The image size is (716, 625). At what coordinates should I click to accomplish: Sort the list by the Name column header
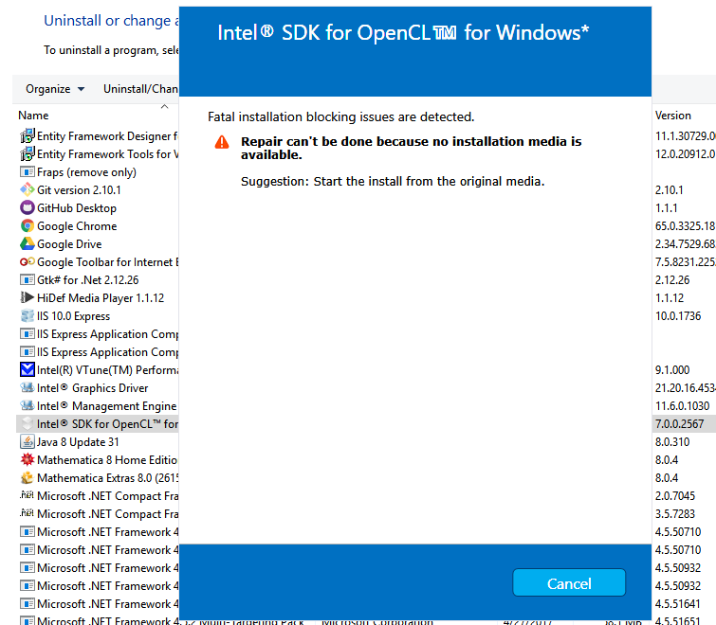[x=33, y=116]
